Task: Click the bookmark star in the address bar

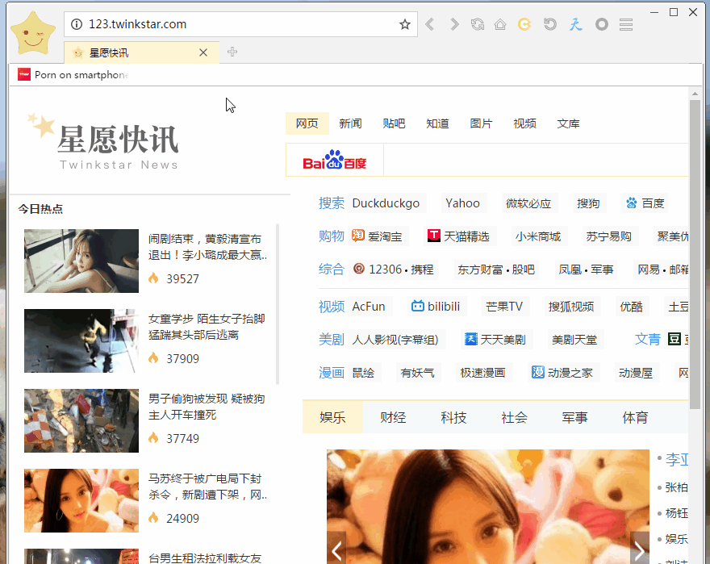Action: (404, 24)
